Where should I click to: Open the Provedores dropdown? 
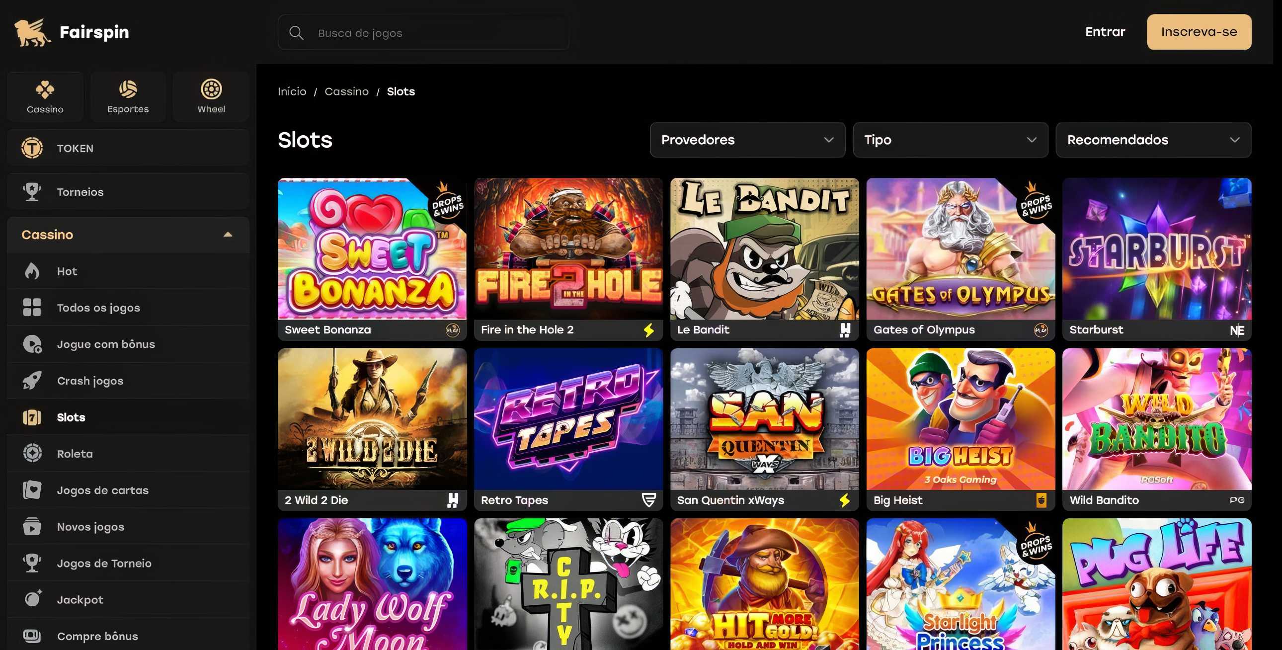747,140
